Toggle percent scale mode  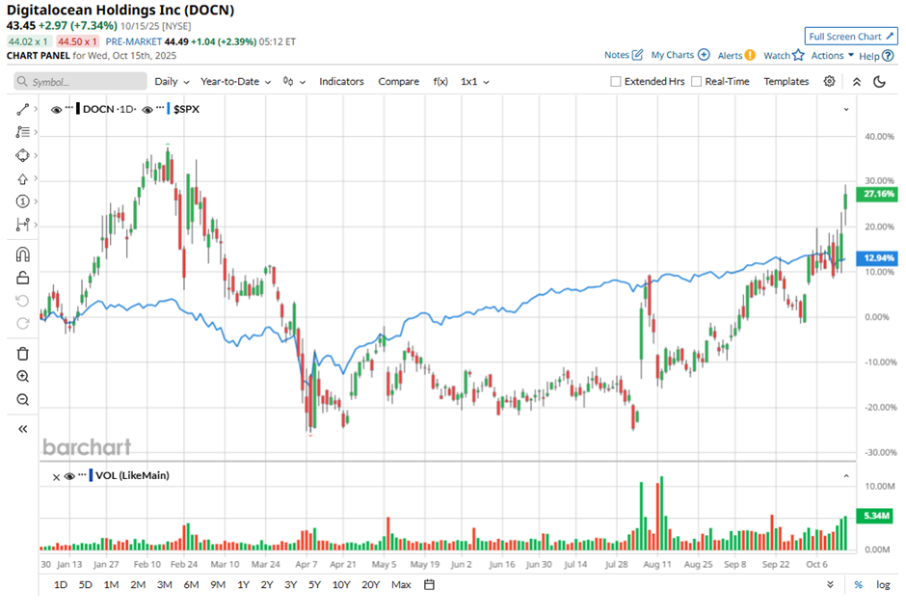pyautogui.click(x=859, y=585)
